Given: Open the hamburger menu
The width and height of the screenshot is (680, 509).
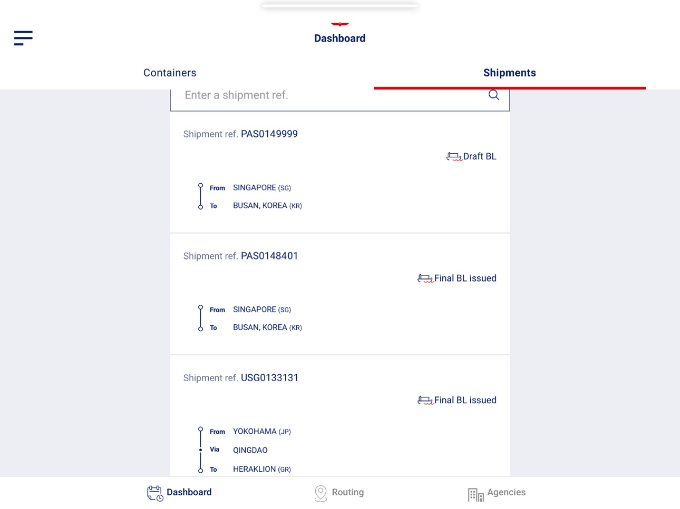Looking at the screenshot, I should point(23,38).
